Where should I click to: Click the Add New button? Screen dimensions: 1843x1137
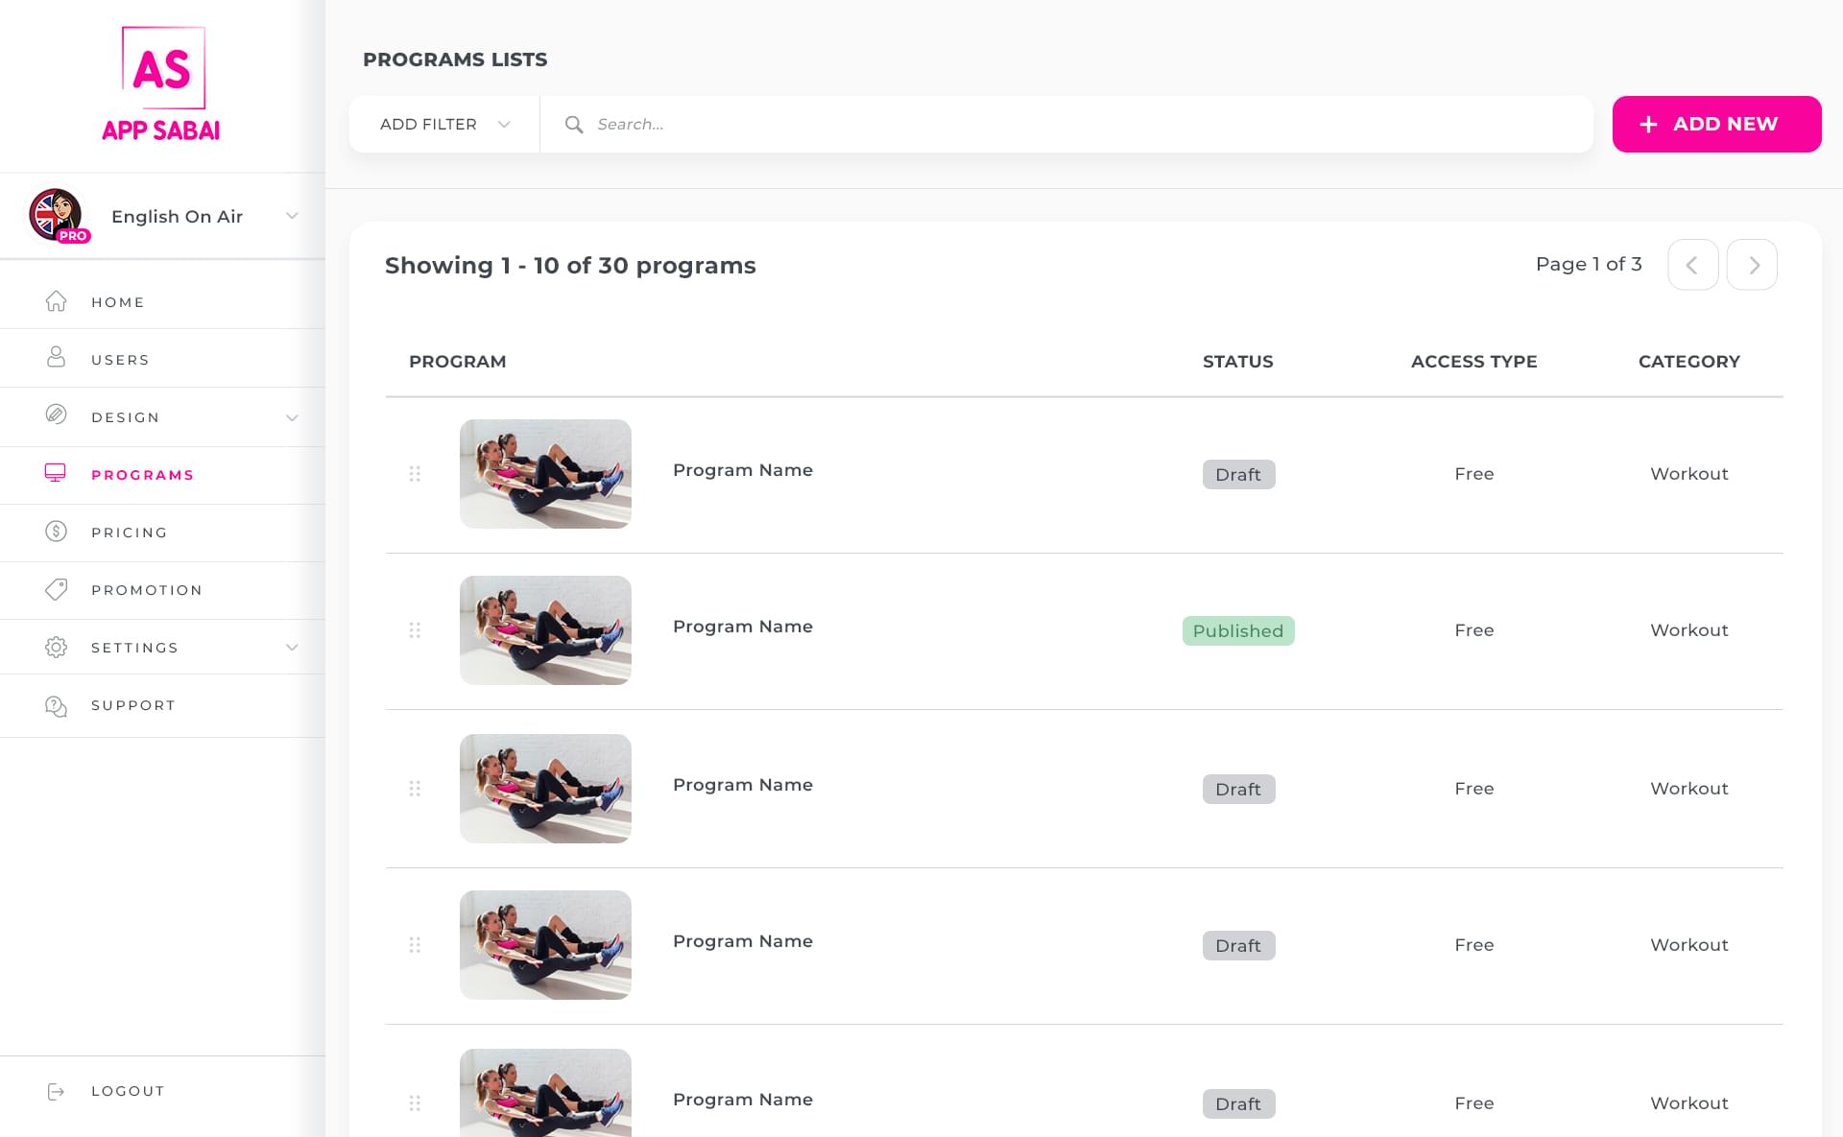click(x=1716, y=124)
